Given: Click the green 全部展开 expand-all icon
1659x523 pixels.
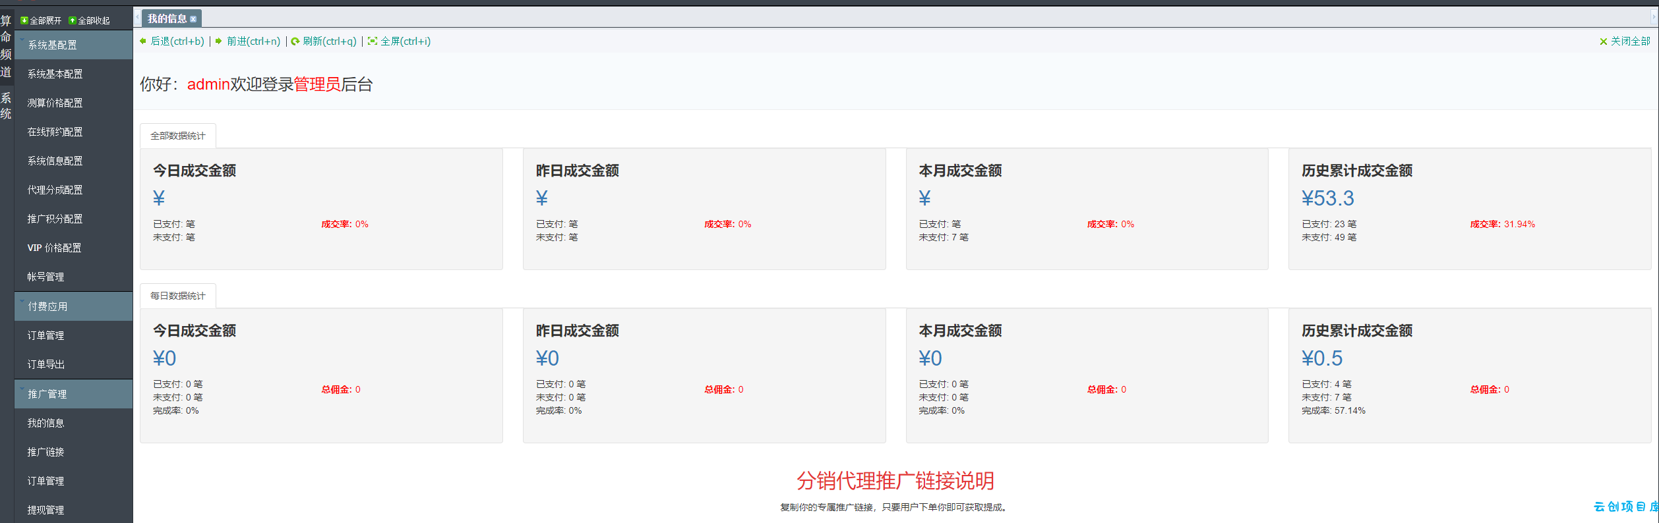Looking at the screenshot, I should coord(24,20).
